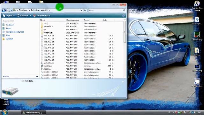
Task: Open the Näkymät dropdown arrow
Action: click(x=31, y=16)
